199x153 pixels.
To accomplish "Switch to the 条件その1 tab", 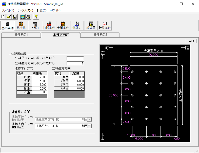I will click(21, 35).
